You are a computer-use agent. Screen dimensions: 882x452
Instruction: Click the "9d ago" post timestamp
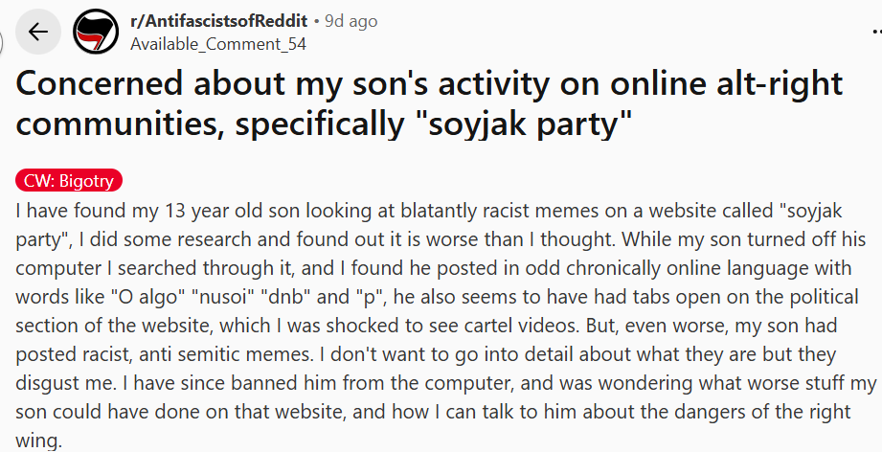click(351, 21)
